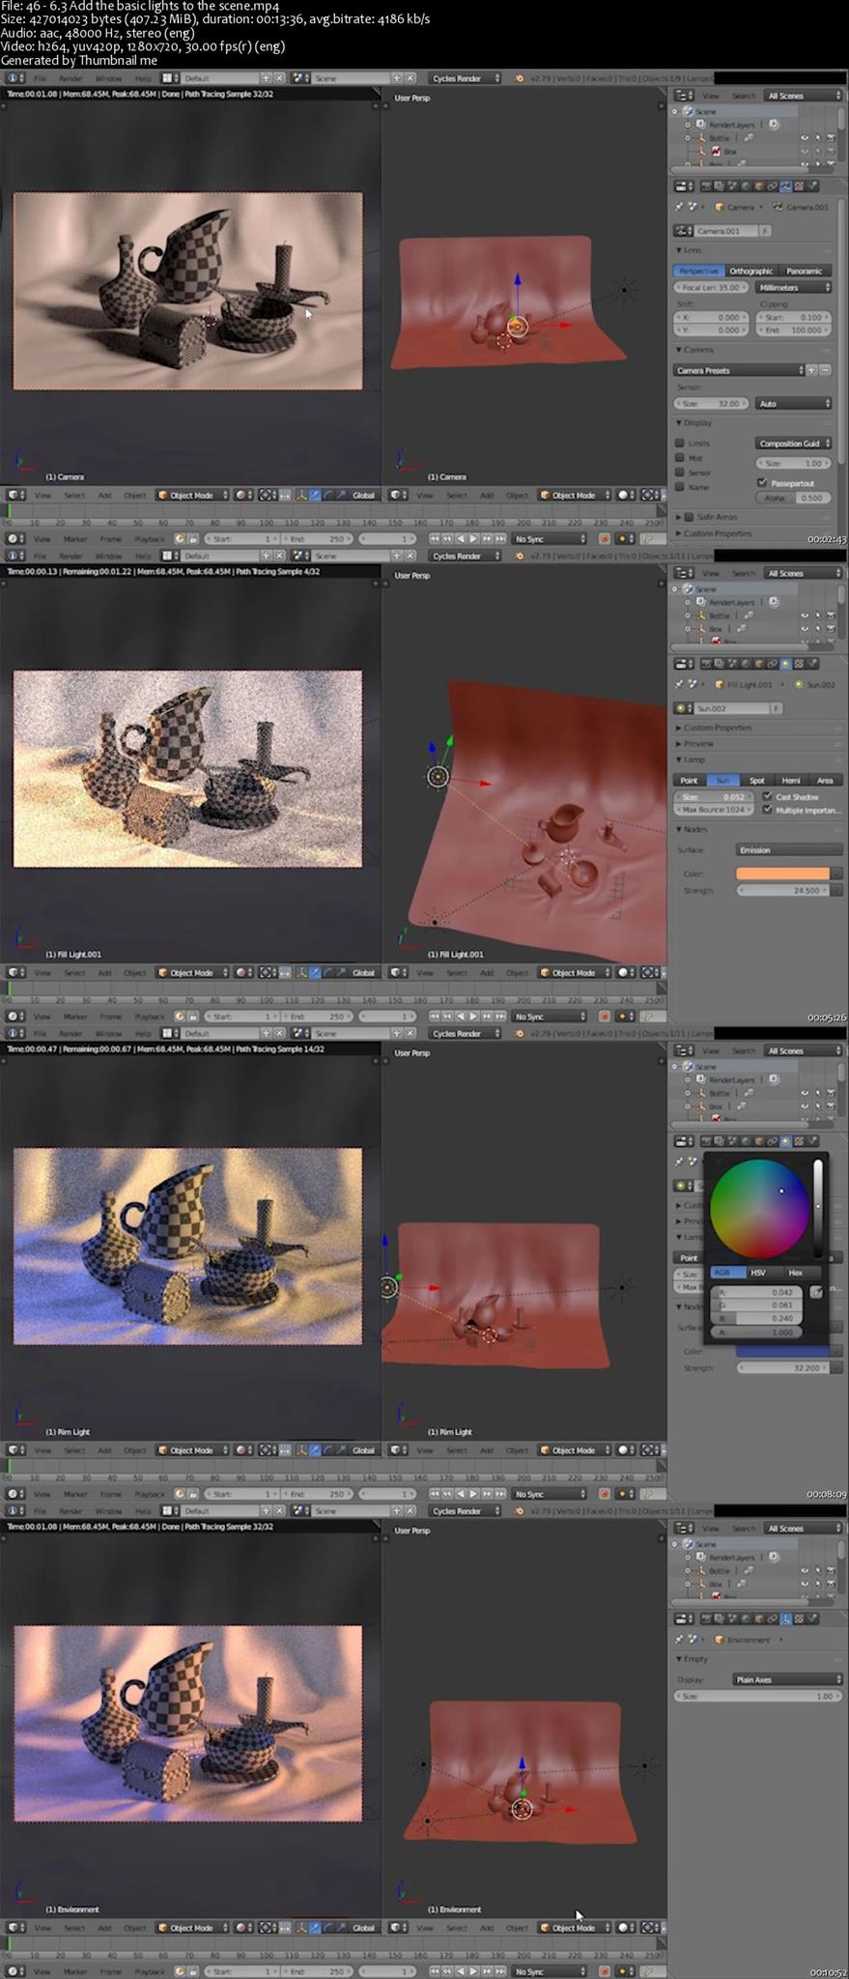Uncheck Multiple Importance for Sun.002
The width and height of the screenshot is (849, 1979).
tap(767, 810)
